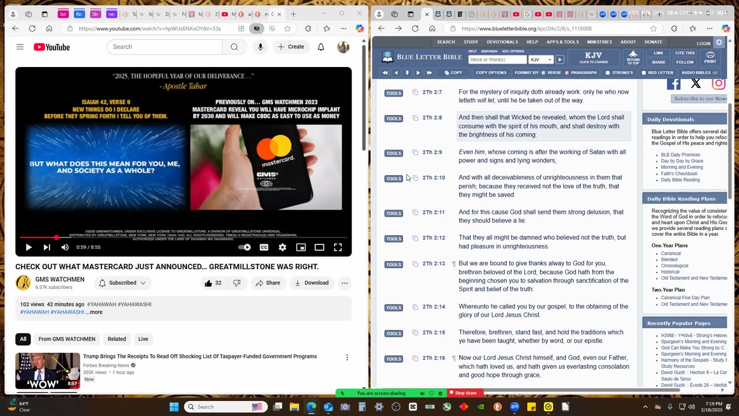Open TOOLS for verse 2Th 2:13
Image resolution: width=739 pixels, height=416 pixels.
pyautogui.click(x=394, y=265)
